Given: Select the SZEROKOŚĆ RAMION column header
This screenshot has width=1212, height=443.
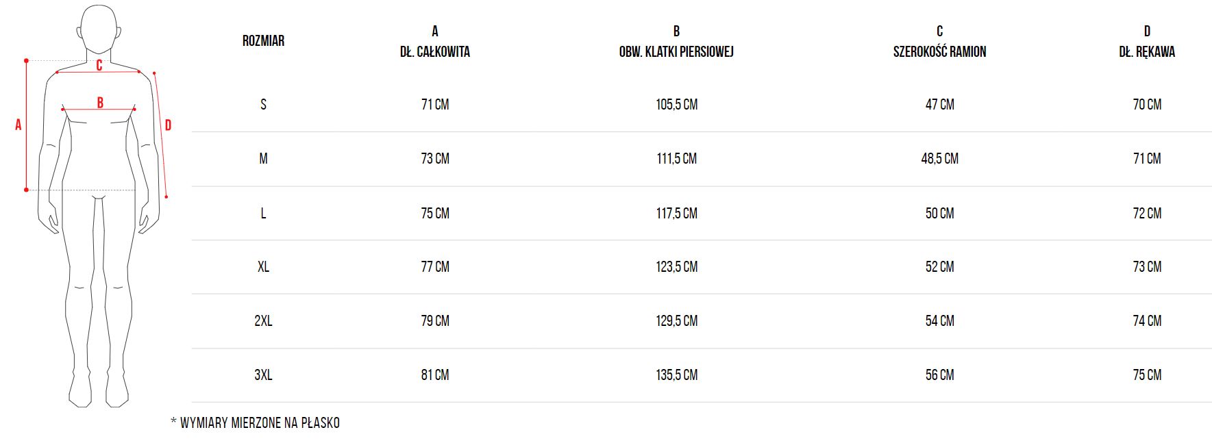Looking at the screenshot, I should pyautogui.click(x=939, y=51).
